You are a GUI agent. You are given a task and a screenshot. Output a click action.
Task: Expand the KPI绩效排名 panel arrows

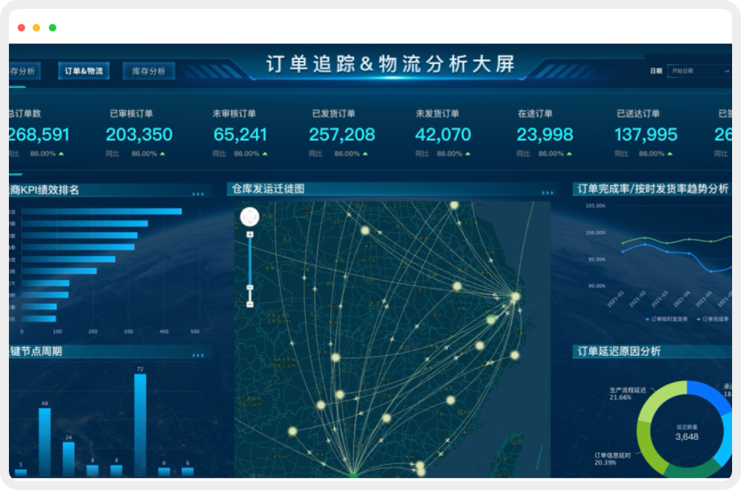pos(198,194)
